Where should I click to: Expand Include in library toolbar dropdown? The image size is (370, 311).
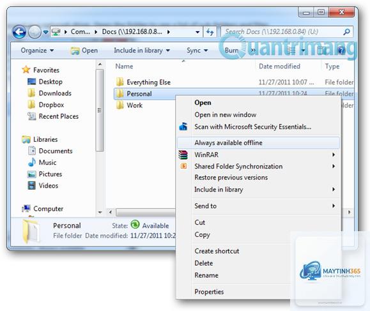142,50
